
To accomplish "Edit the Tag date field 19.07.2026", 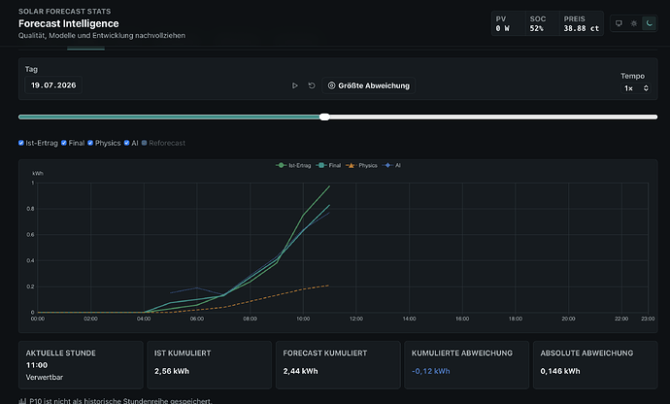I will click(x=53, y=85).
